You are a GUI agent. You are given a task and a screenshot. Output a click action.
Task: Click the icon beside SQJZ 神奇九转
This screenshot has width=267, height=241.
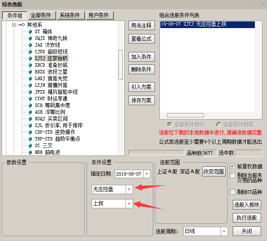pyautogui.click(x=30, y=39)
